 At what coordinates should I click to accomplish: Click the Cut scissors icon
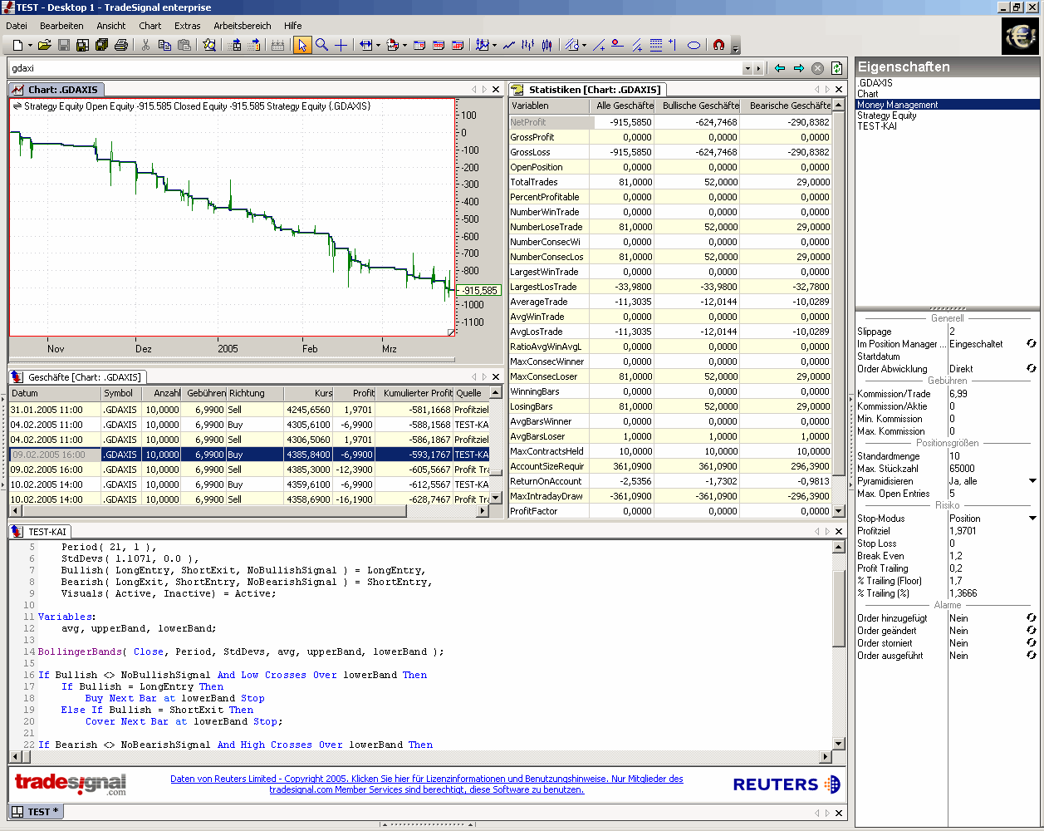tap(145, 45)
